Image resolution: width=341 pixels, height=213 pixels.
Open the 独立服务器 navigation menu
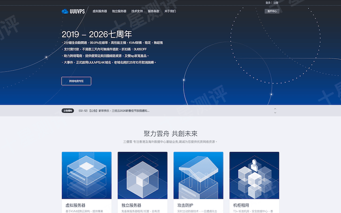tap(119, 11)
